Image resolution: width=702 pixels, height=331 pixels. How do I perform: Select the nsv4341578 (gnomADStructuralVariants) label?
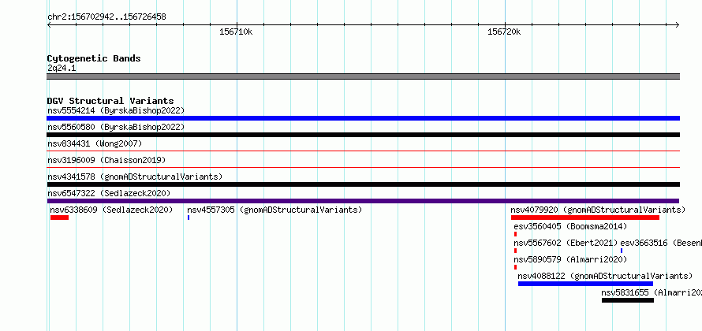click(135, 177)
